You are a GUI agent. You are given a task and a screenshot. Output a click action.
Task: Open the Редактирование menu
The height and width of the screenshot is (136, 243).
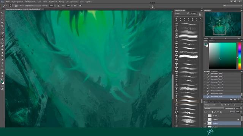[17, 2]
